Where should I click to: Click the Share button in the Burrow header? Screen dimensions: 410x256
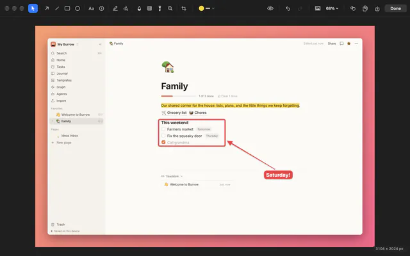point(332,44)
